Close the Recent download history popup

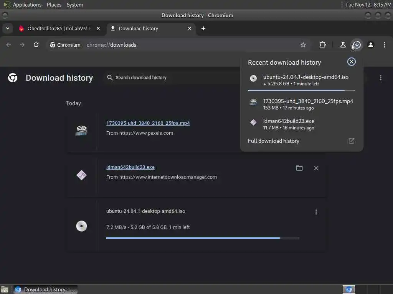point(352,62)
